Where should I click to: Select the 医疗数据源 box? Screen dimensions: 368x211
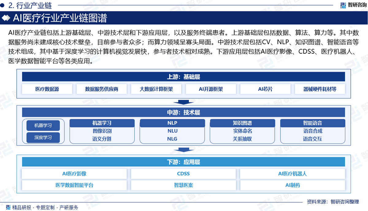tap(47, 89)
